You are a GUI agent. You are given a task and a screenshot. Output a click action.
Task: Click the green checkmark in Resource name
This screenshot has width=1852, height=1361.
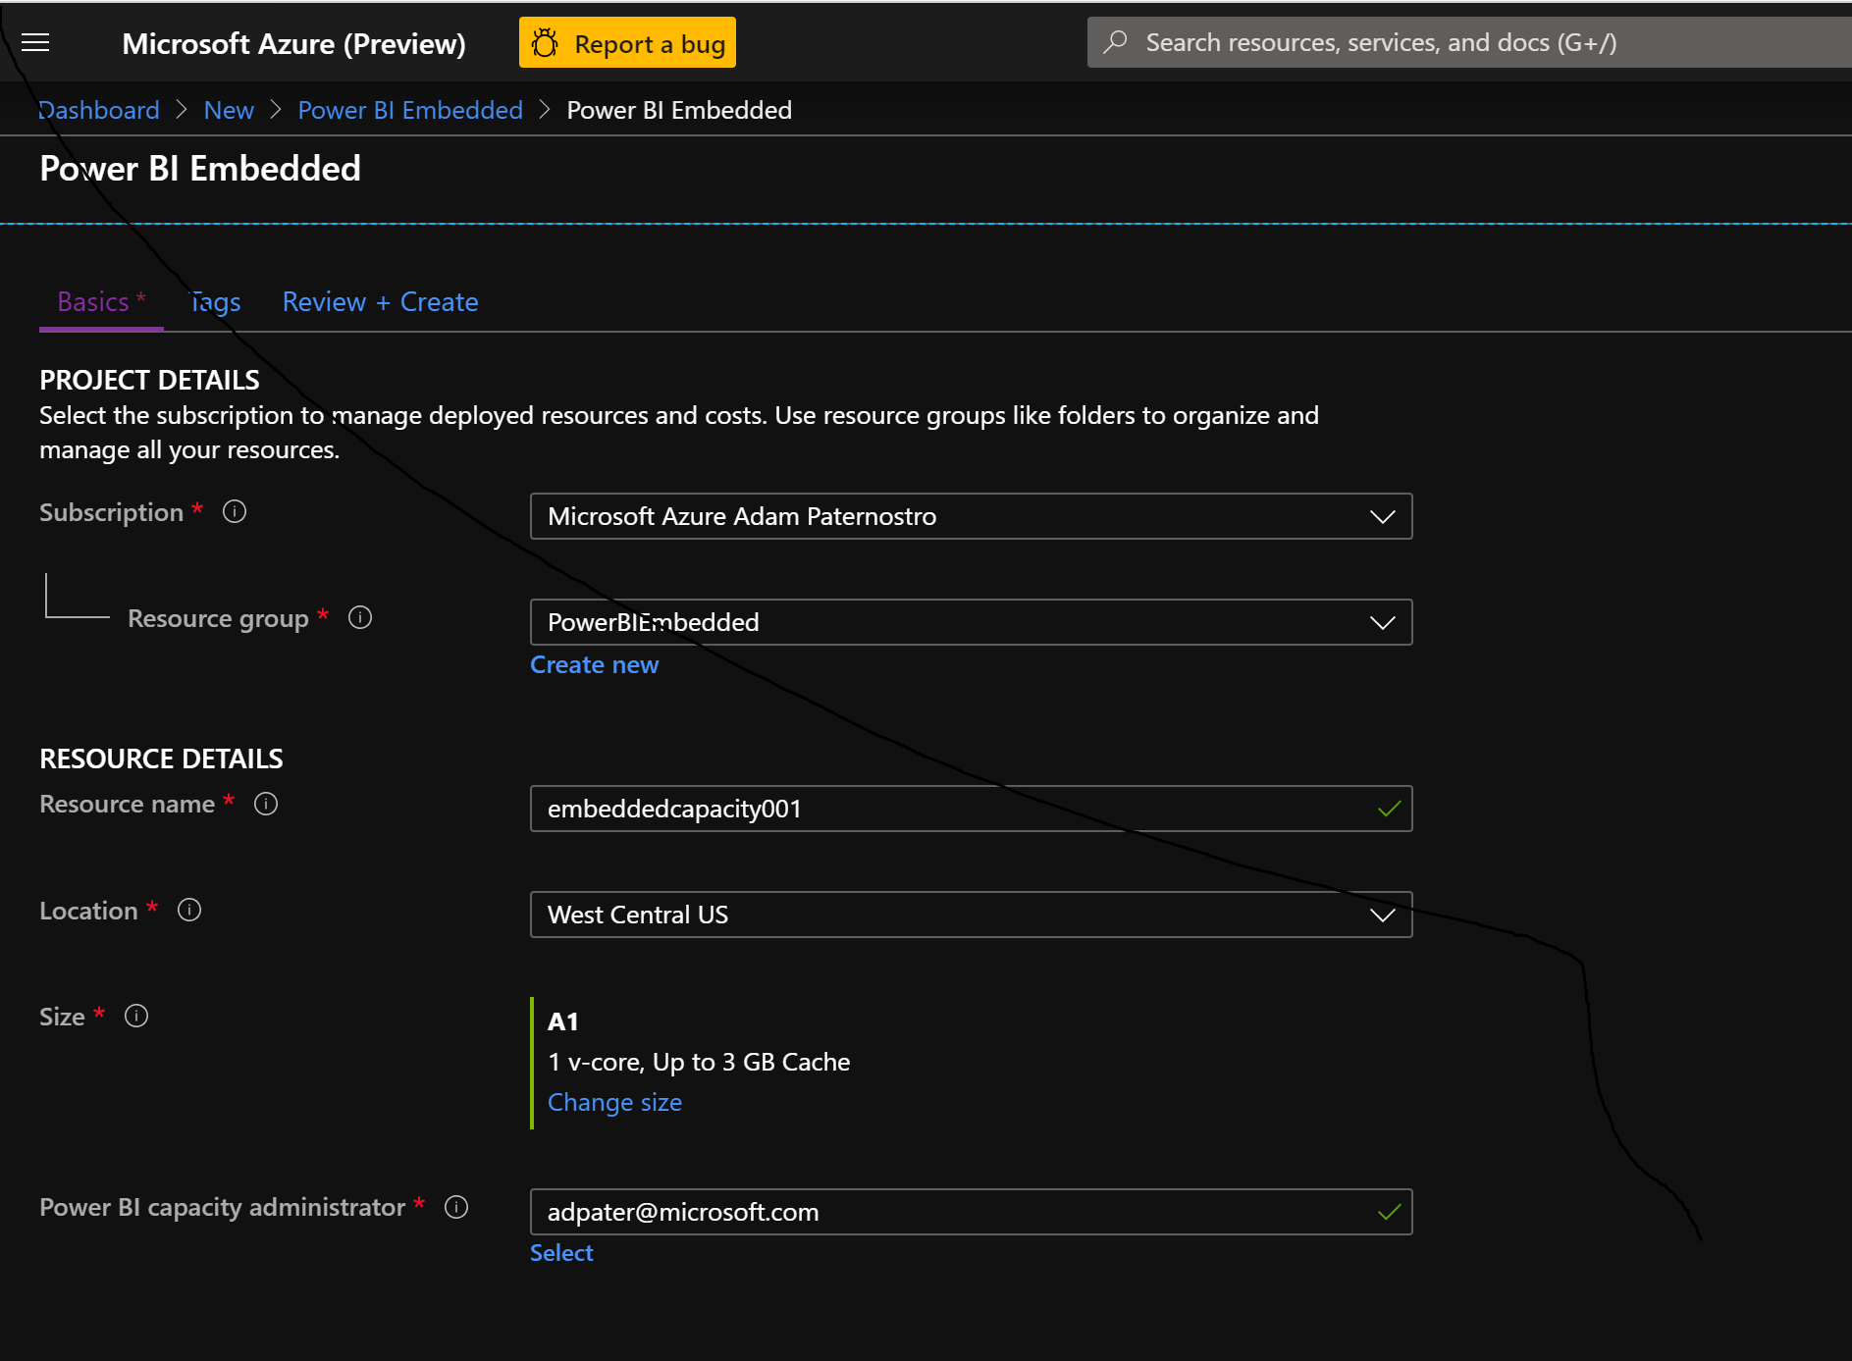1389,809
